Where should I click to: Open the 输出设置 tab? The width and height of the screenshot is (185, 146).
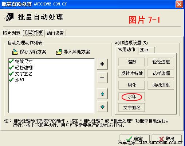point(55,33)
